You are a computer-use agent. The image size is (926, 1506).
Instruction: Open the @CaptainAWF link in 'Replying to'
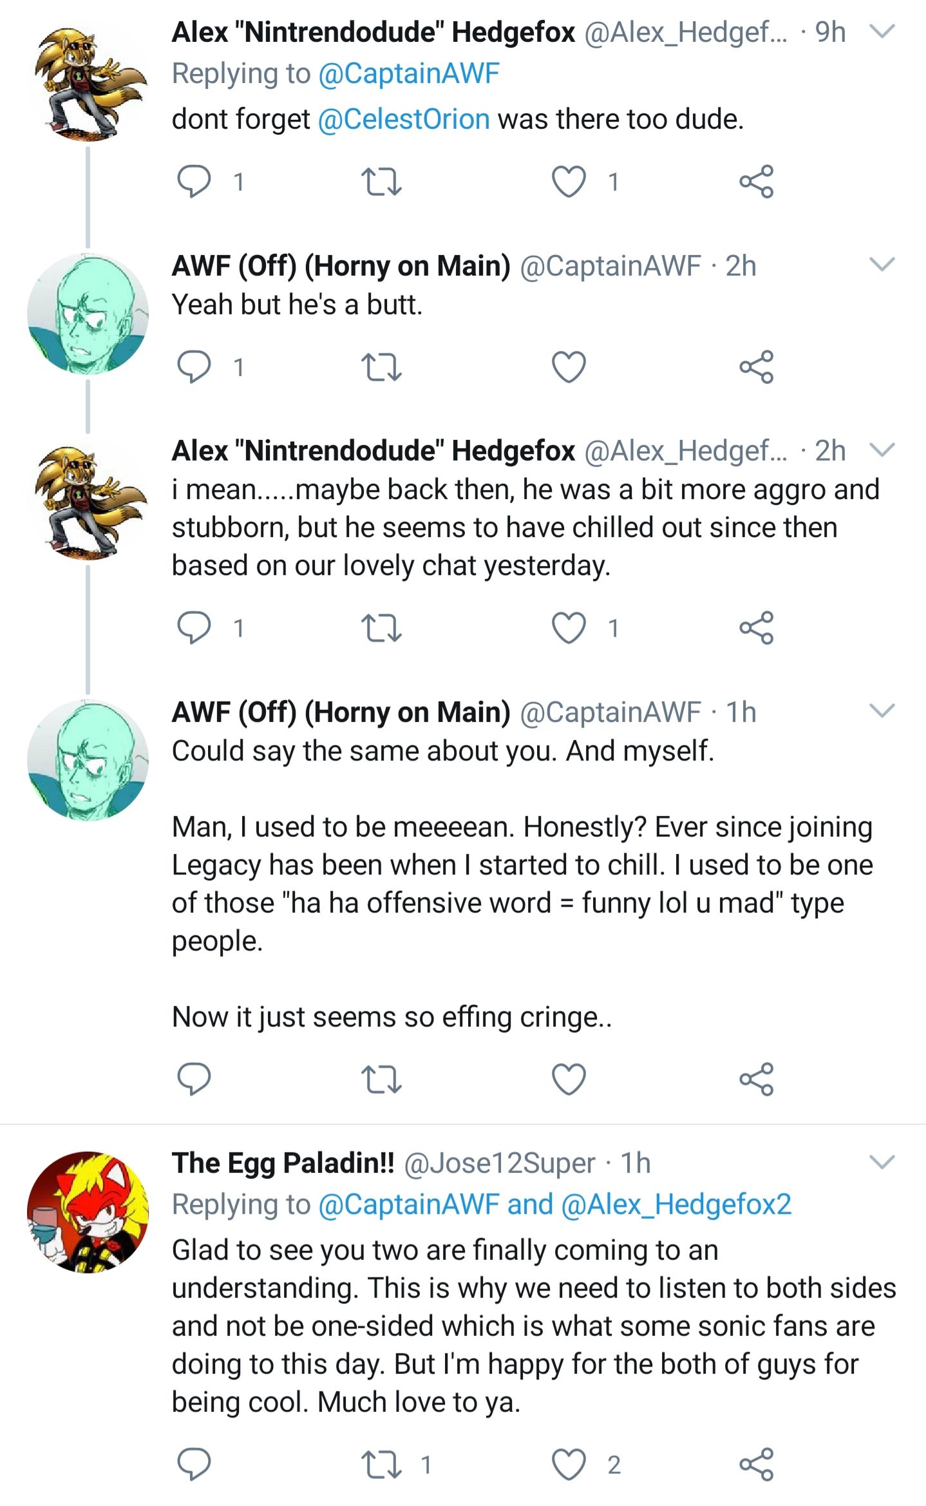pyautogui.click(x=409, y=73)
